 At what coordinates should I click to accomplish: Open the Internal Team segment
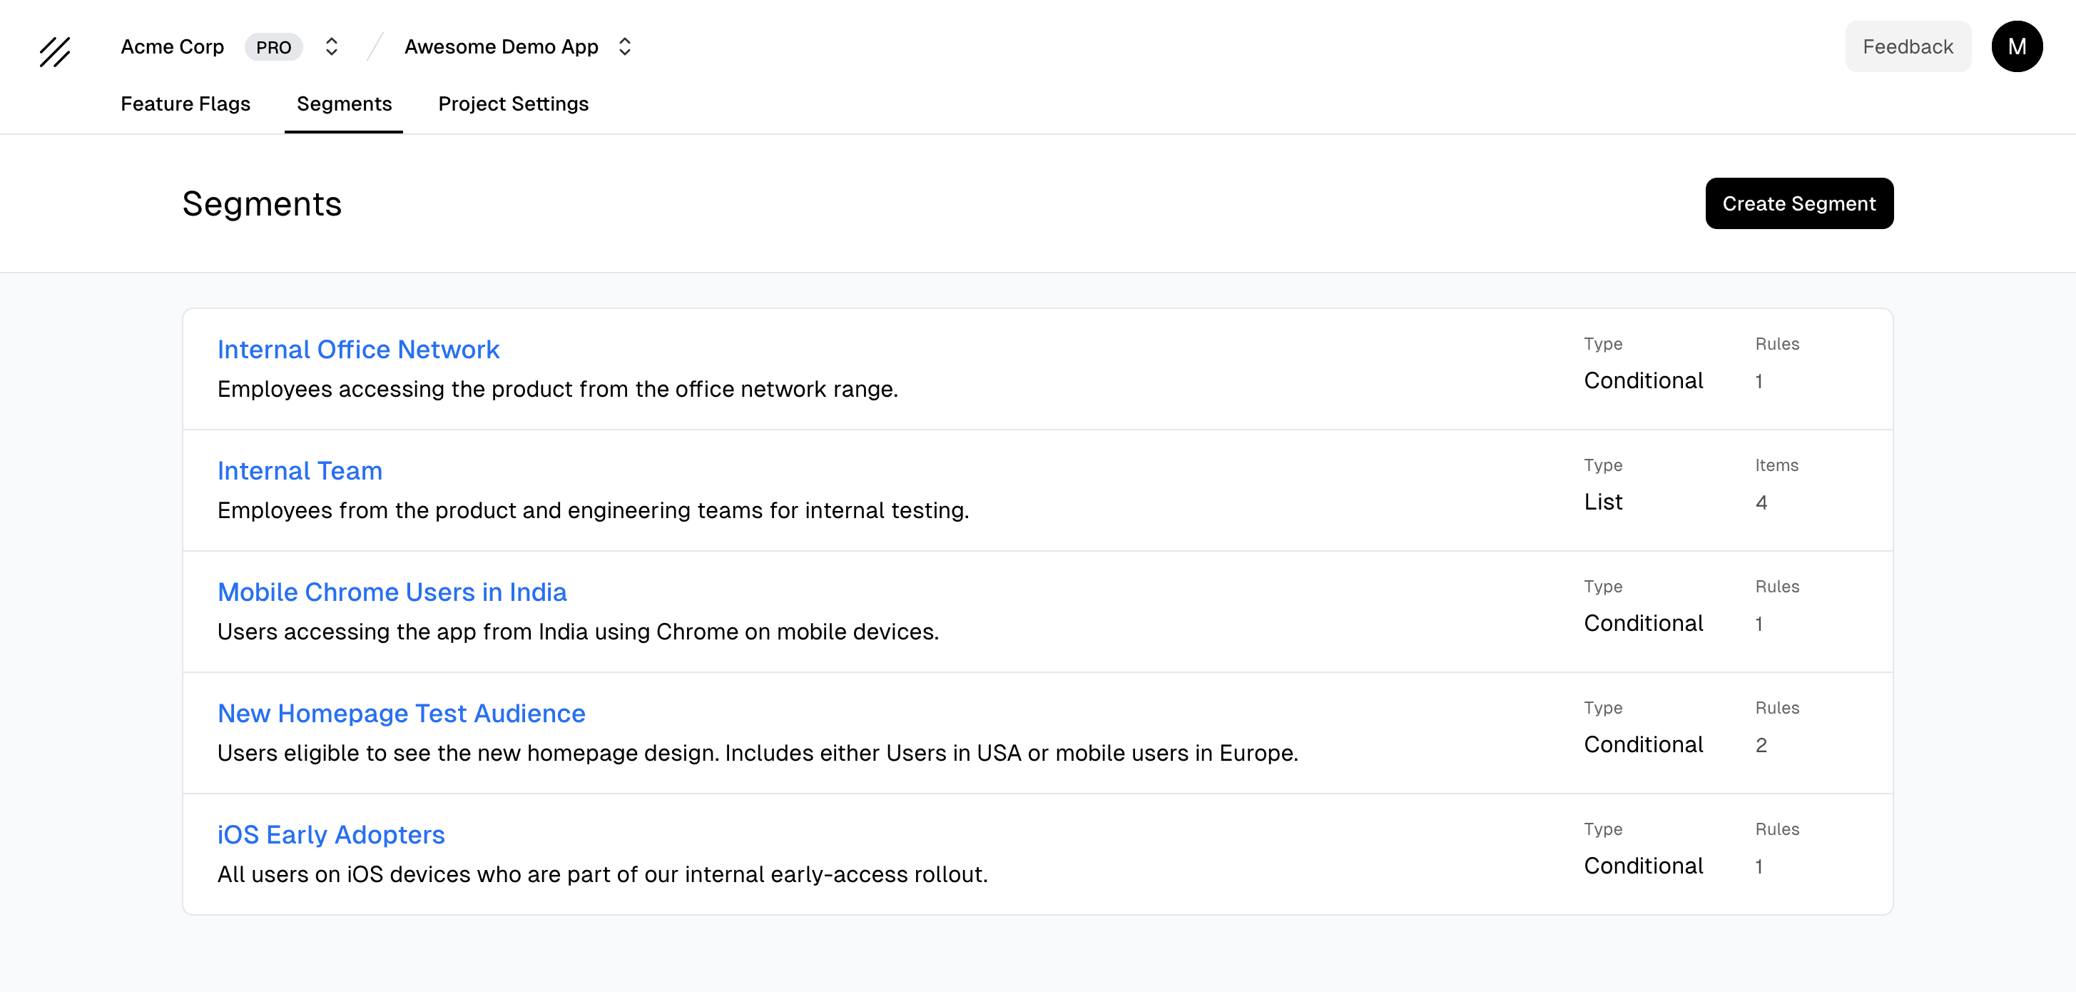[300, 471]
